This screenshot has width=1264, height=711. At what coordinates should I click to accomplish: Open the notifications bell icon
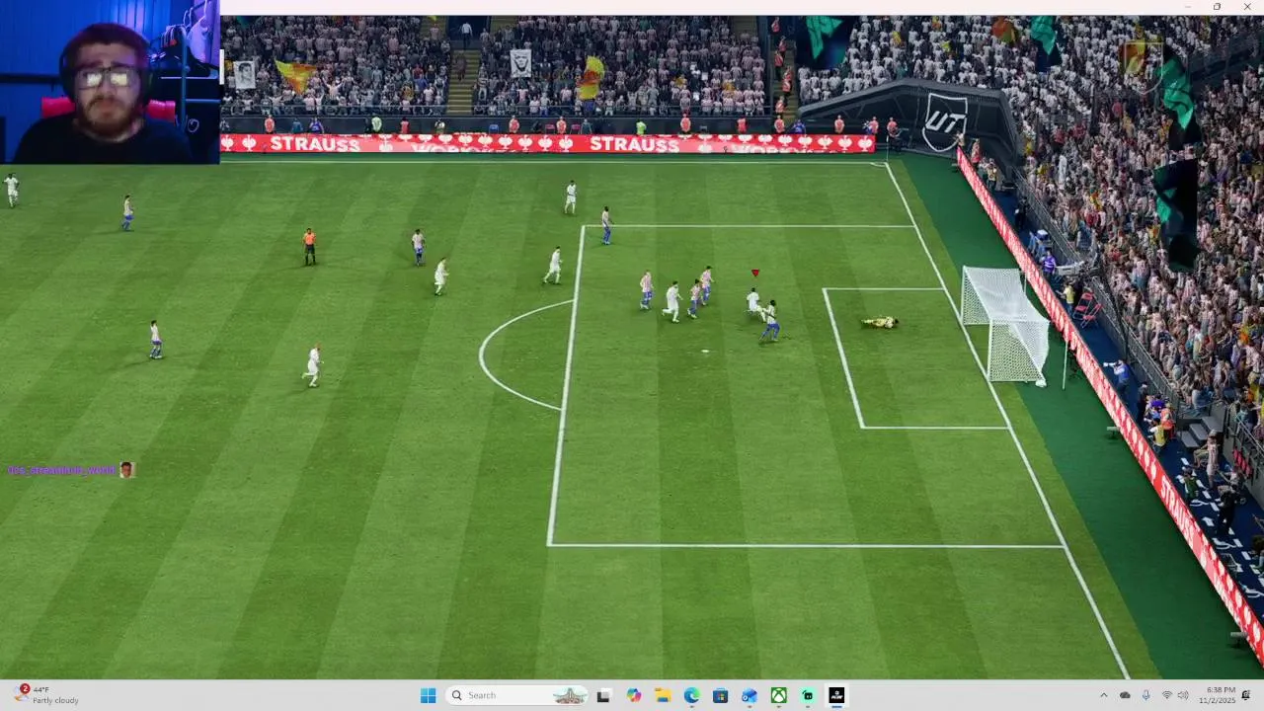[1246, 695]
